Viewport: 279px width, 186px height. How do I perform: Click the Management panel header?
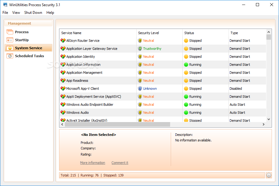(29, 23)
